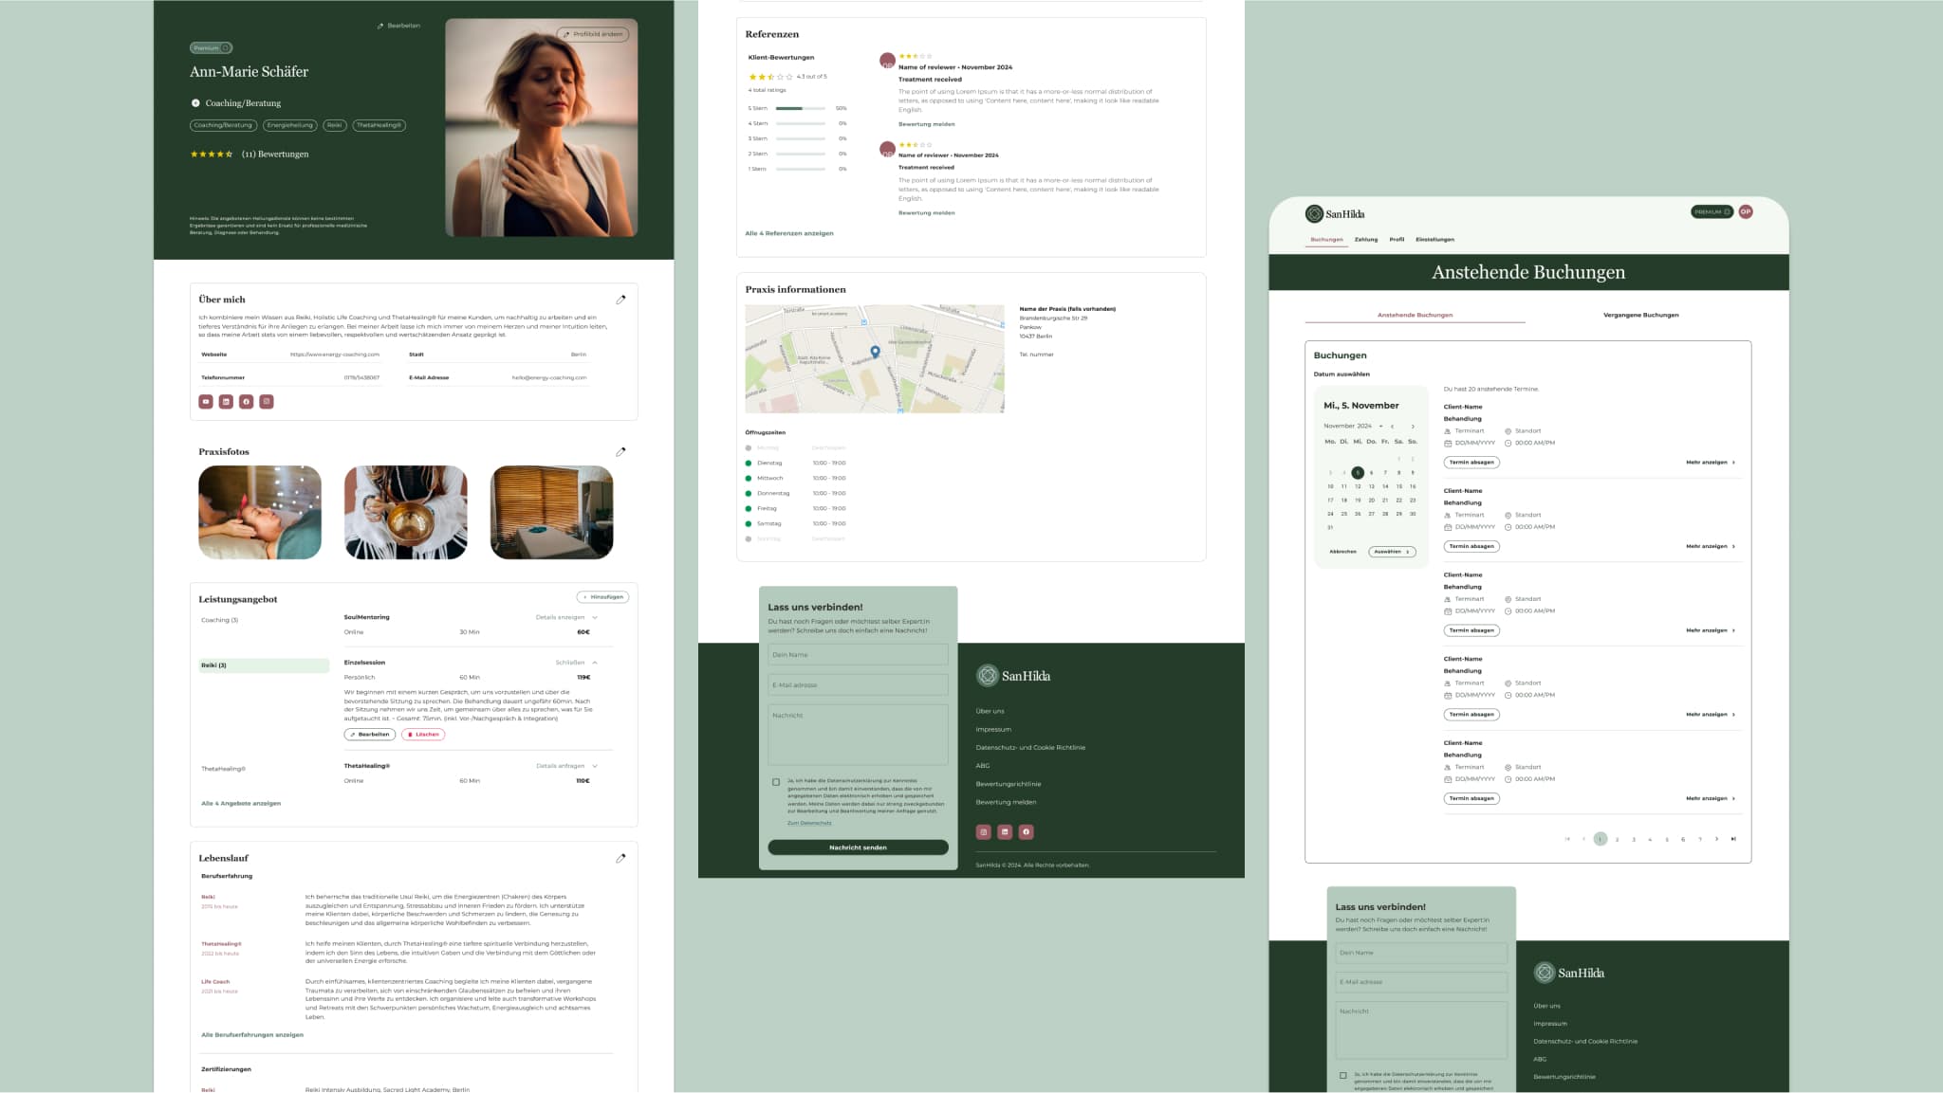Click the OP user avatar icon
1943x1093 pixels.
[x=1745, y=211]
